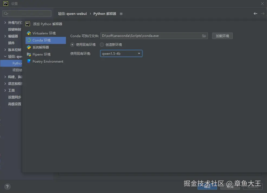Screen dimensions: 267x193
Task: Open 设置同步 settings page
Action: coord(14,97)
